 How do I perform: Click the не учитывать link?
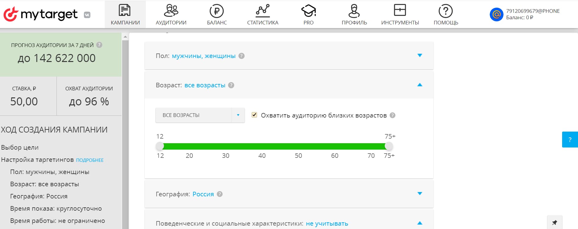pos(327,224)
